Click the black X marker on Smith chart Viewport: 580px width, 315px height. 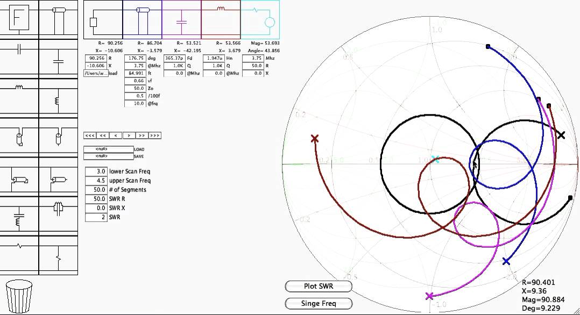click(561, 135)
